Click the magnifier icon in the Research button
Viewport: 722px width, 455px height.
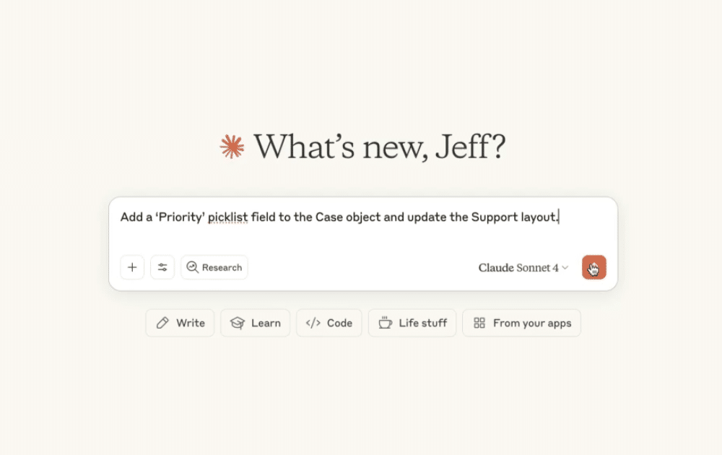click(193, 267)
